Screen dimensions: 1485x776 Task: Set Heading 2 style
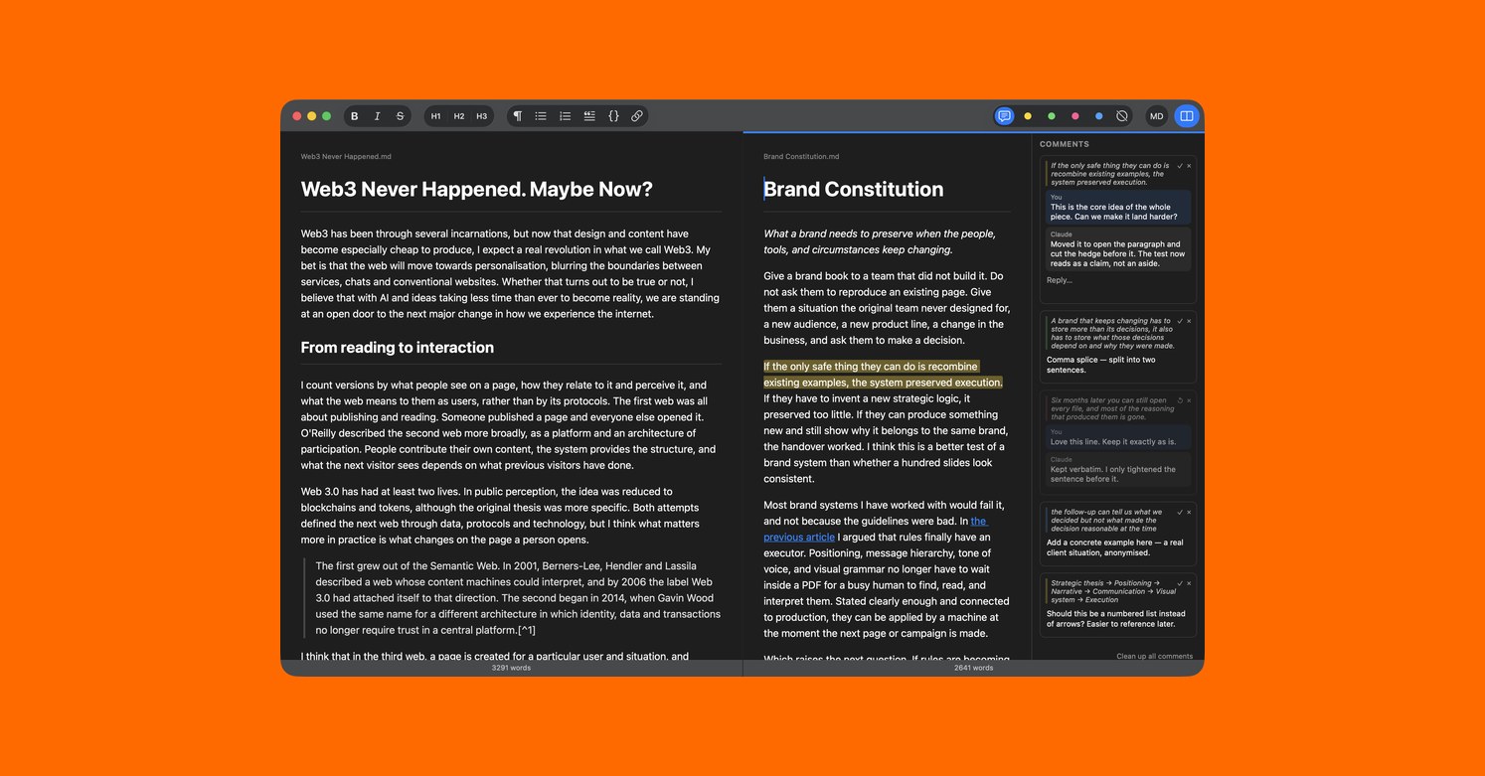(459, 116)
